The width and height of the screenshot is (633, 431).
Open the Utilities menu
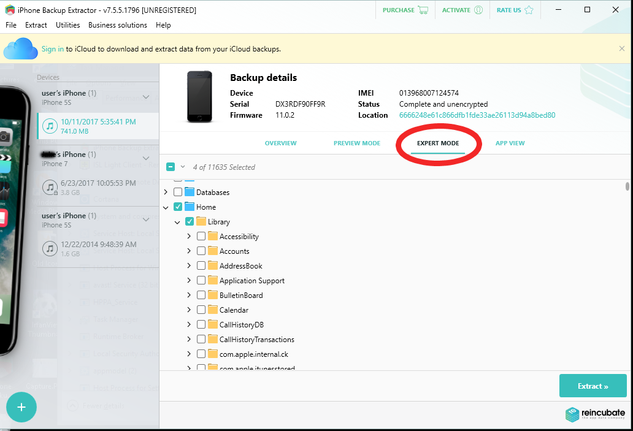67,25
